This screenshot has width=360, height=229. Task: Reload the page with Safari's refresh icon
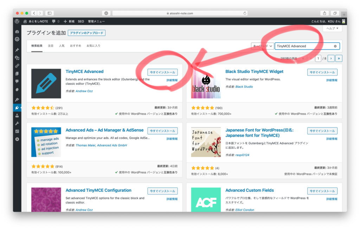[245, 13]
